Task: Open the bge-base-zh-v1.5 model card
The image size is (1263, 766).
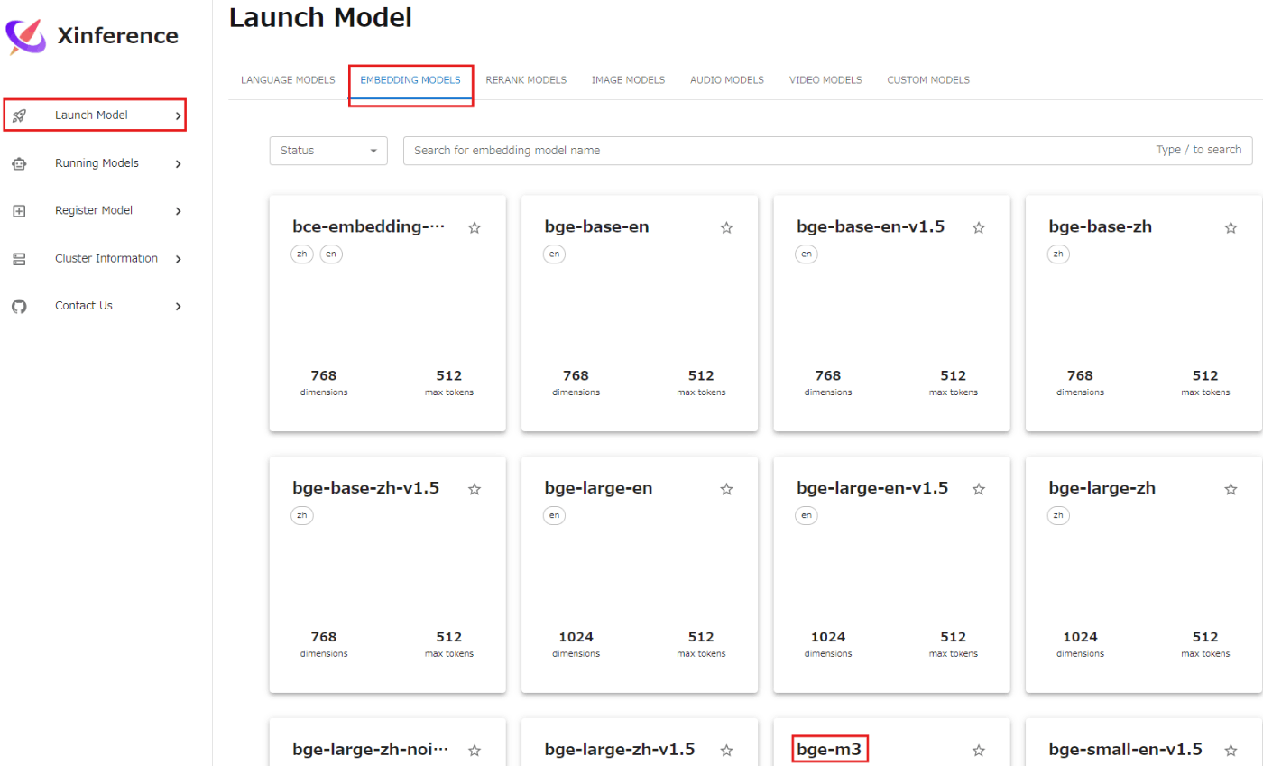Action: point(388,575)
